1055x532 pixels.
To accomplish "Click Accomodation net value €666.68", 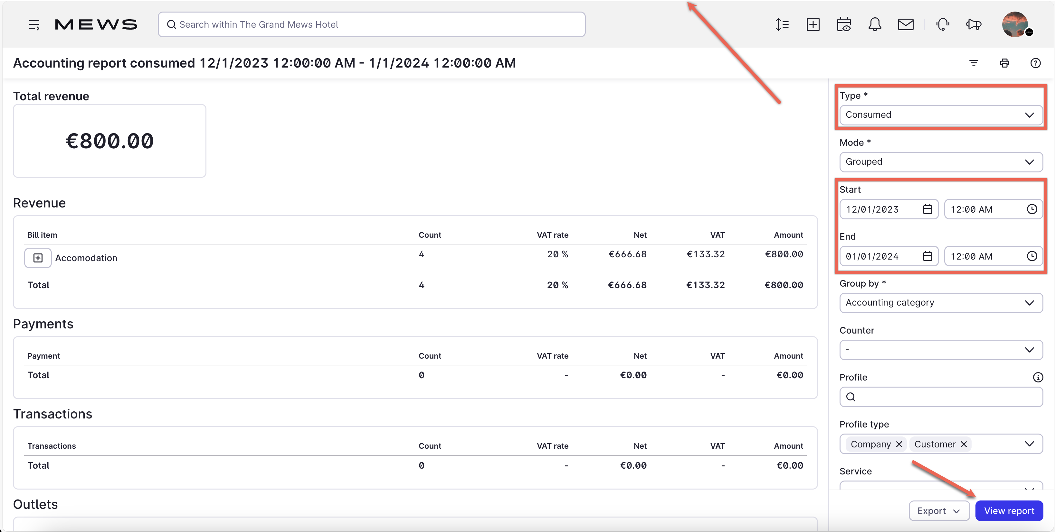I will (x=627, y=254).
